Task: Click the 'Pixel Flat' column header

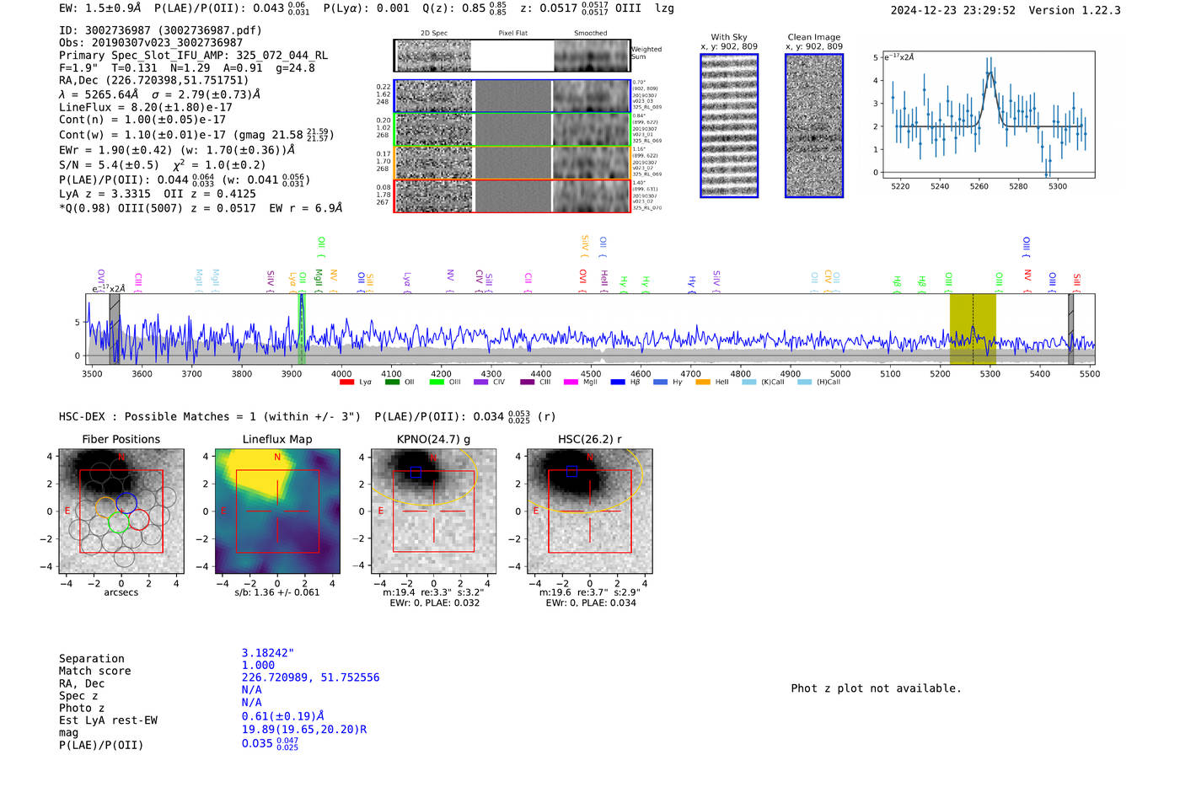Action: (x=512, y=34)
